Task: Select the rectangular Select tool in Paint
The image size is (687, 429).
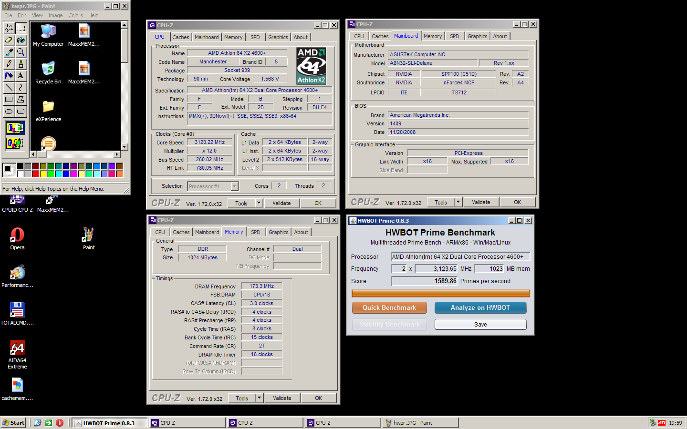Action: pyautogui.click(x=21, y=28)
